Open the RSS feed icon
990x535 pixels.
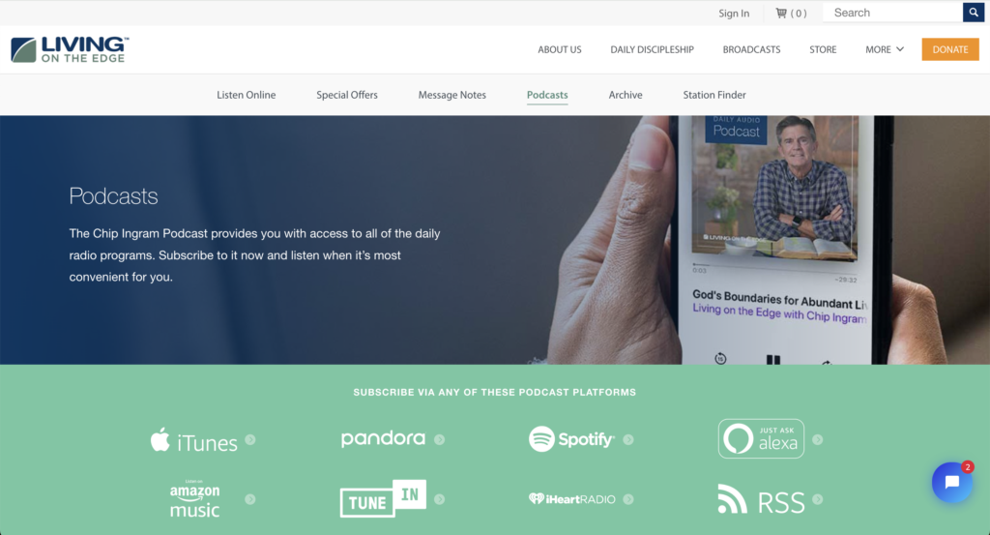coord(761,499)
